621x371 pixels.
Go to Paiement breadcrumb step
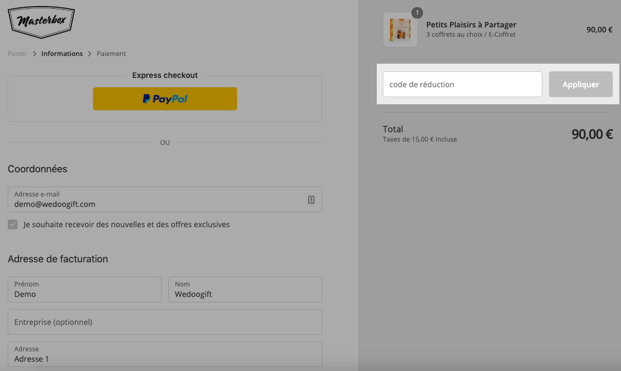pyautogui.click(x=111, y=54)
